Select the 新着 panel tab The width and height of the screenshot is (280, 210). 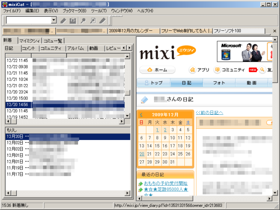(x=10, y=40)
